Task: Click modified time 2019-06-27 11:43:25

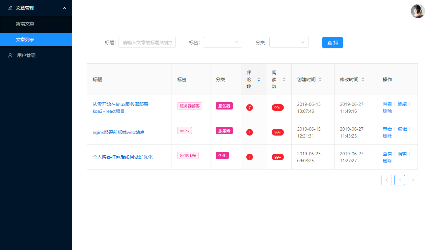Action: click(x=352, y=132)
